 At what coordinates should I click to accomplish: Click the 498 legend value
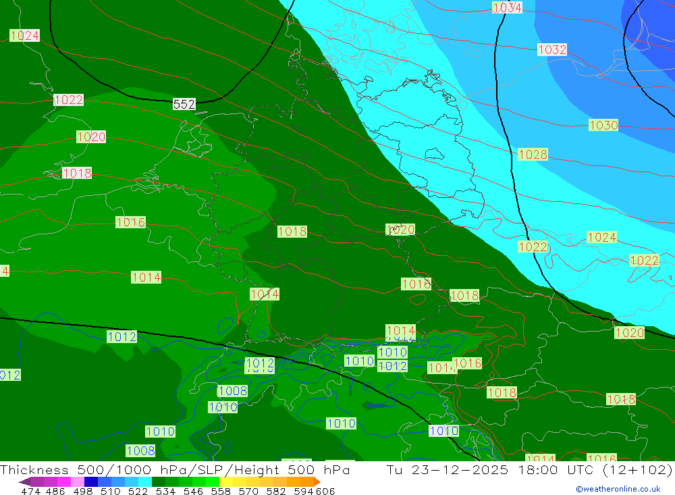pos(83,491)
